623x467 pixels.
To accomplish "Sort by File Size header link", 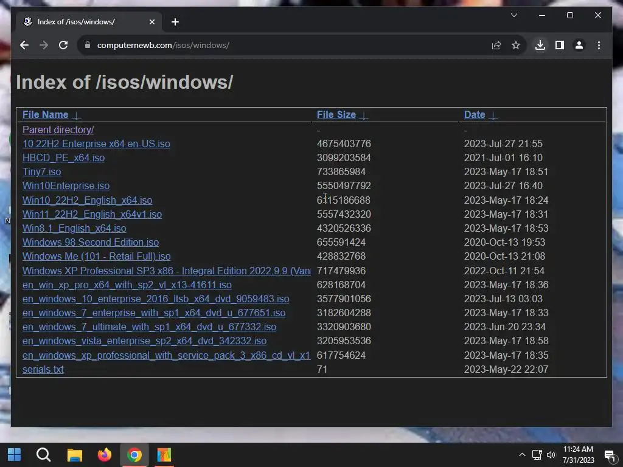I will click(336, 115).
